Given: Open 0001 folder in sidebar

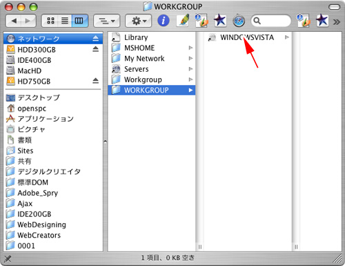Looking at the screenshot, I should tap(53, 246).
